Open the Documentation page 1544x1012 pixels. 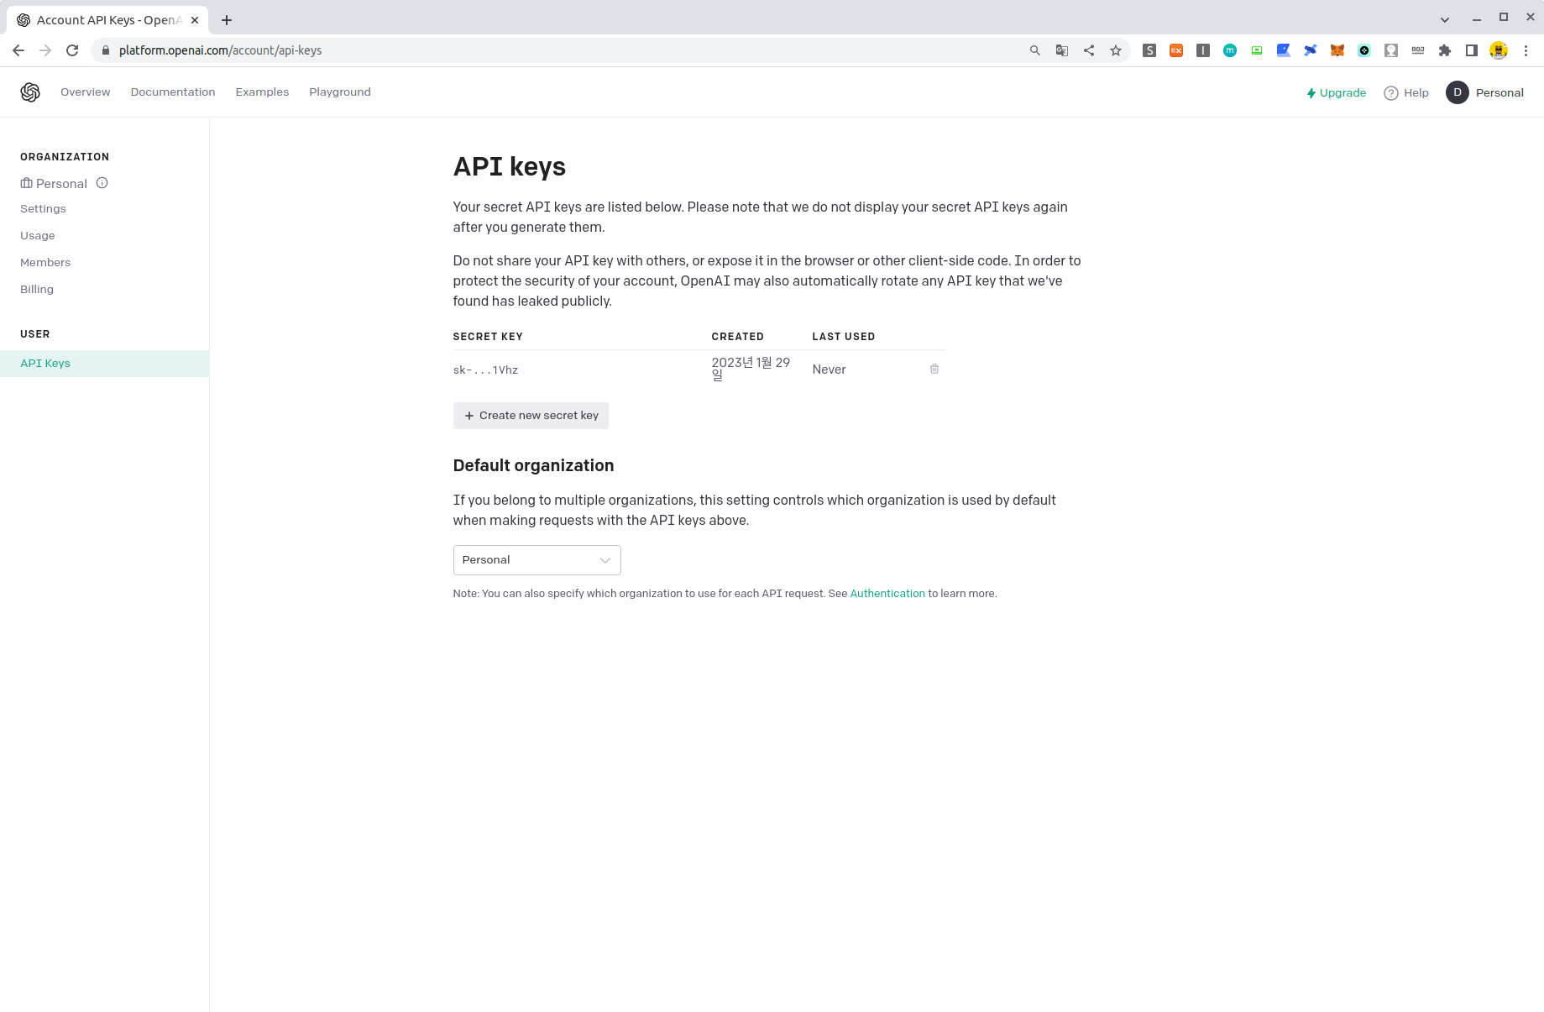[x=172, y=92]
